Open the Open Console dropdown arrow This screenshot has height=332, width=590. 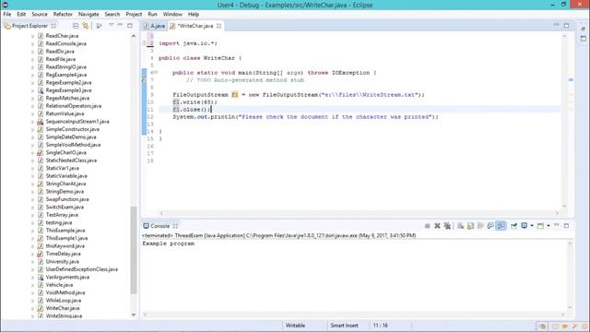(549, 226)
